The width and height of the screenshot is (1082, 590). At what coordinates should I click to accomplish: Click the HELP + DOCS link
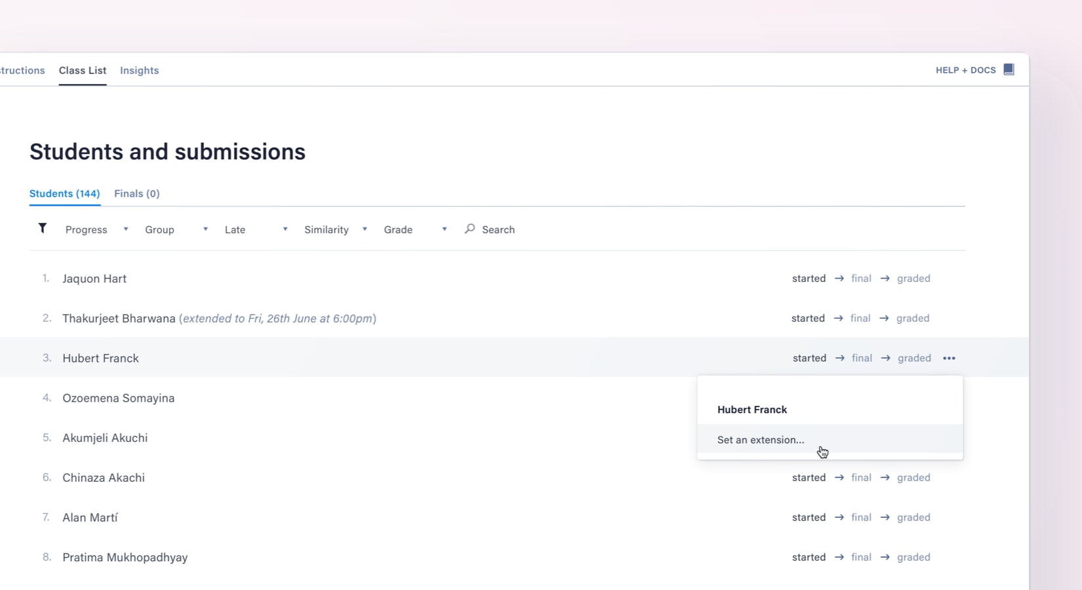pos(965,70)
